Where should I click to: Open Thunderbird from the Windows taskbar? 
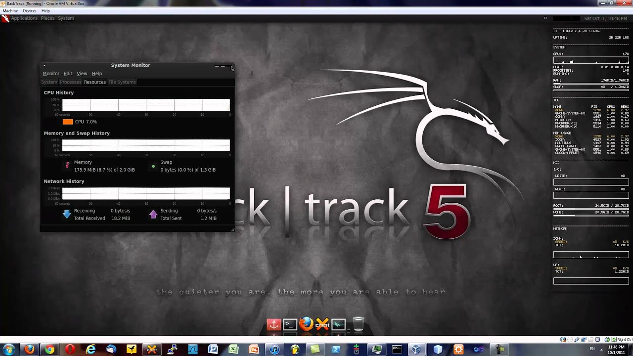(x=111, y=350)
